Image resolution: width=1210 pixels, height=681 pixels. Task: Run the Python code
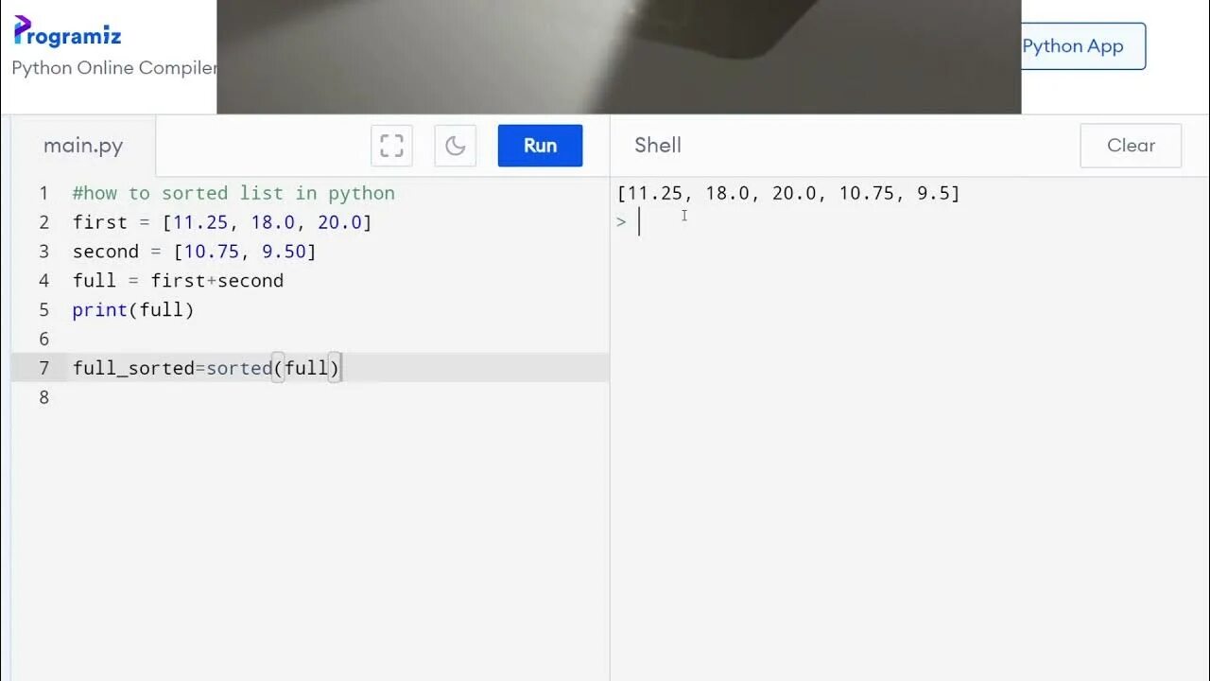pos(540,146)
